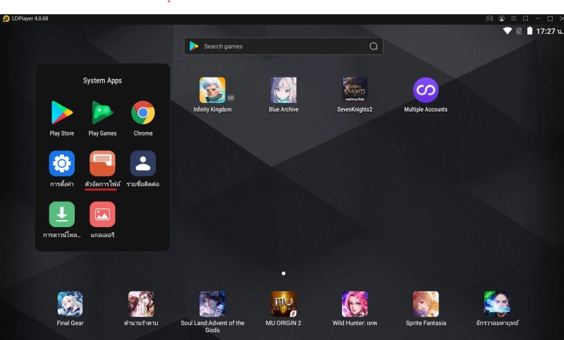Launch the Sprite Fantasia game
564x340 pixels.
(x=426, y=304)
